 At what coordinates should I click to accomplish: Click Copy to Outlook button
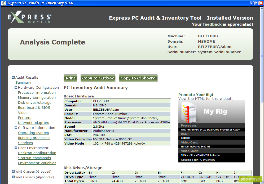tap(98, 78)
